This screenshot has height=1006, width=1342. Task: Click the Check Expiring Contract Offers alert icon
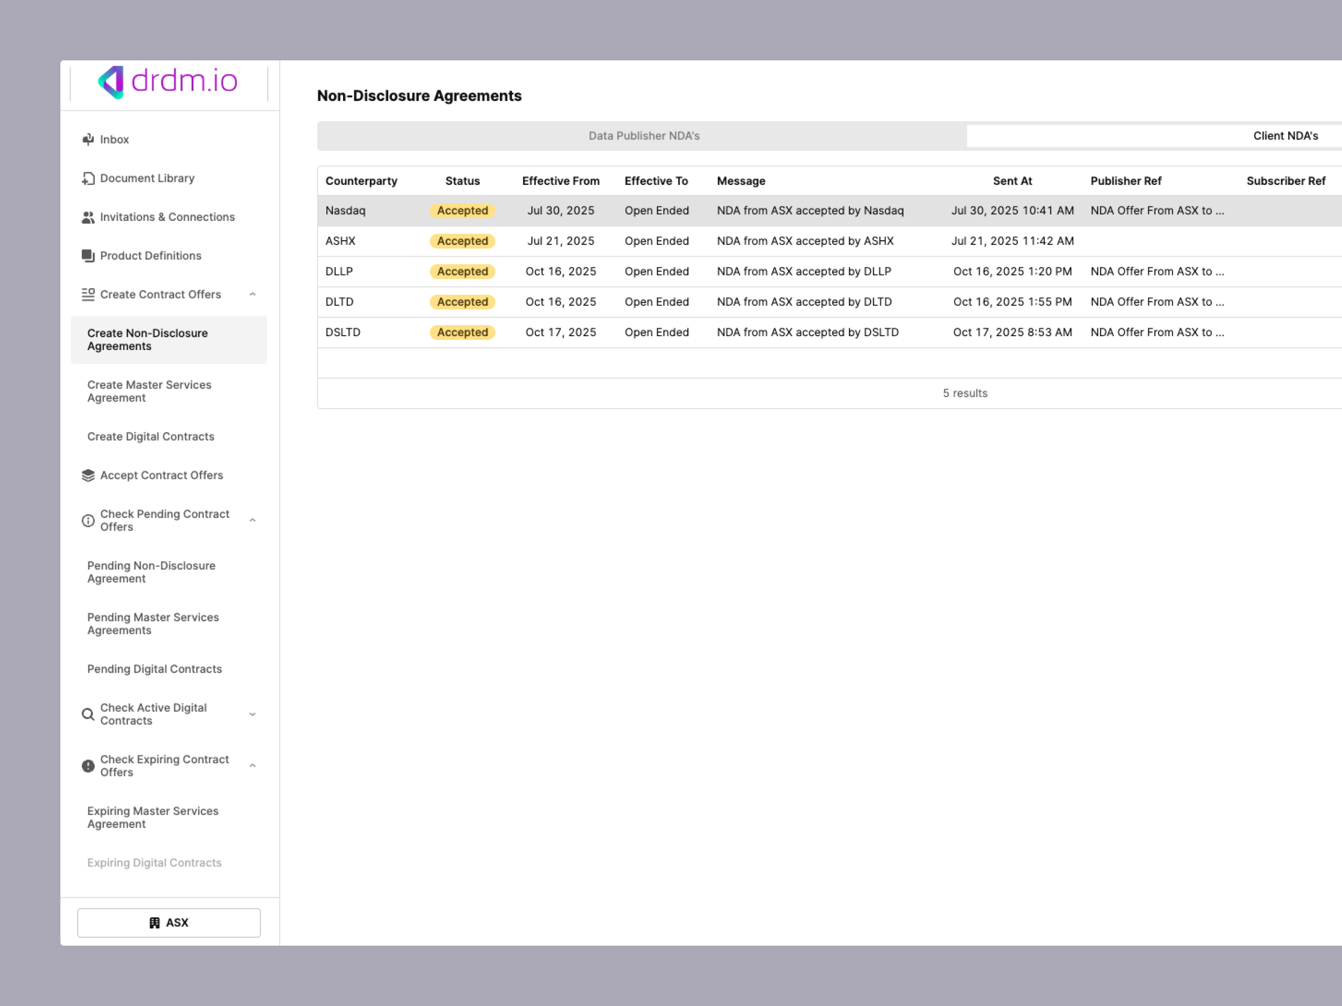[x=88, y=766]
